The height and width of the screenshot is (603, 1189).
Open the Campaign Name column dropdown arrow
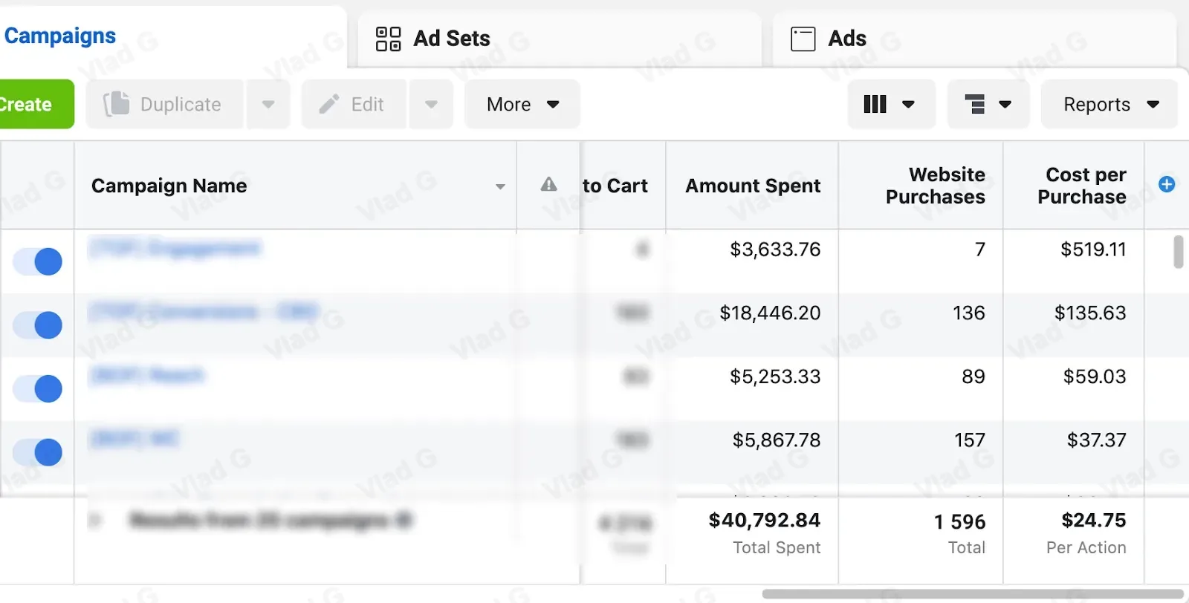tap(500, 186)
